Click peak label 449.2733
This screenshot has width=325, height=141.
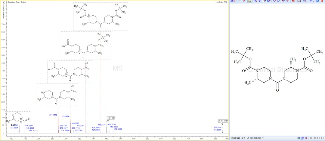coord(102,125)
